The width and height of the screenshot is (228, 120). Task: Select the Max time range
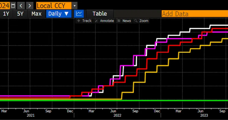coord(36,14)
